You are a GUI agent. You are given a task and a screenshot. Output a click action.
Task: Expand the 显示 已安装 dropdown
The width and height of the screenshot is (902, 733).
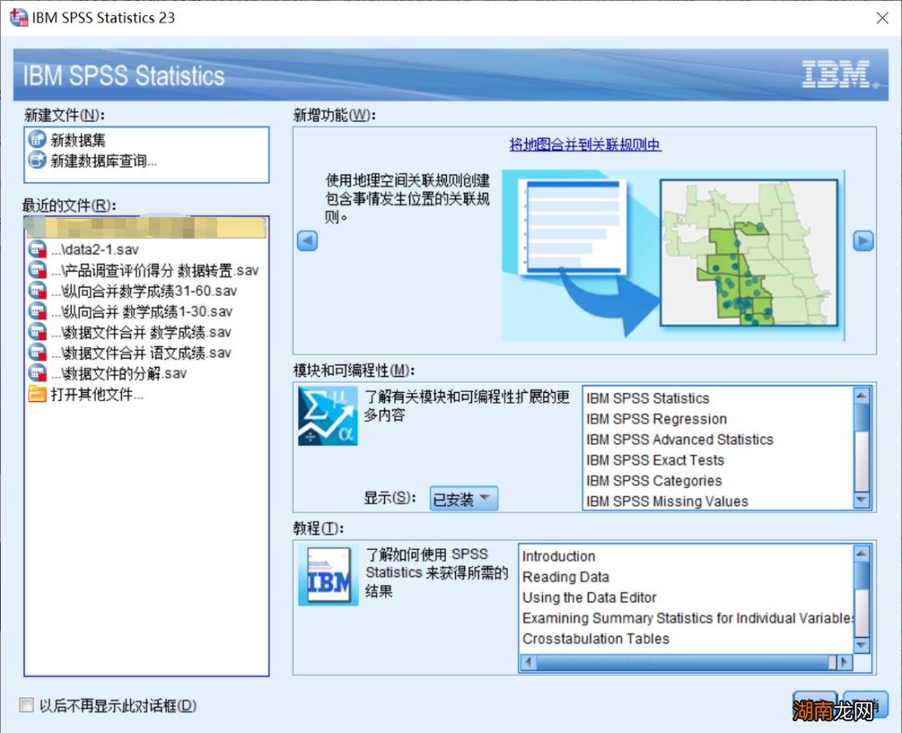(x=464, y=499)
